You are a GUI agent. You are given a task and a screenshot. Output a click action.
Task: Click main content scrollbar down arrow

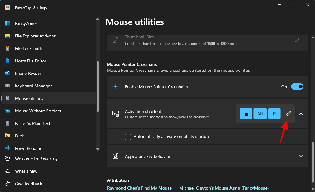[313, 189]
